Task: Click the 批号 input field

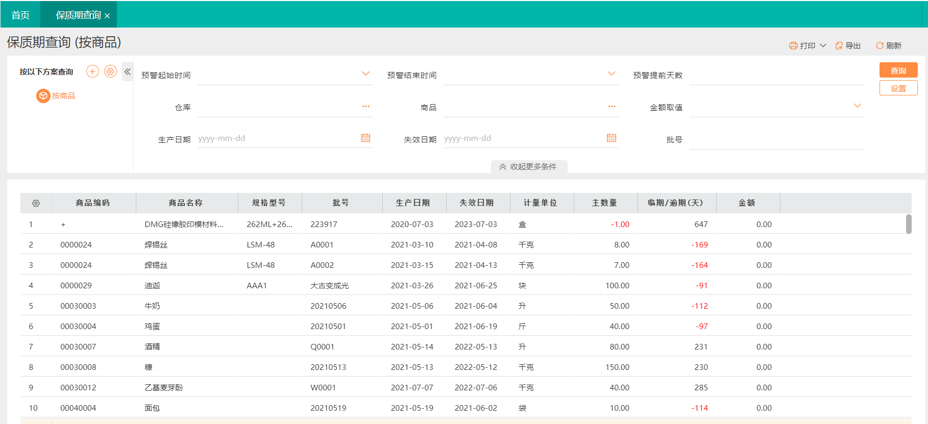Action: point(776,139)
